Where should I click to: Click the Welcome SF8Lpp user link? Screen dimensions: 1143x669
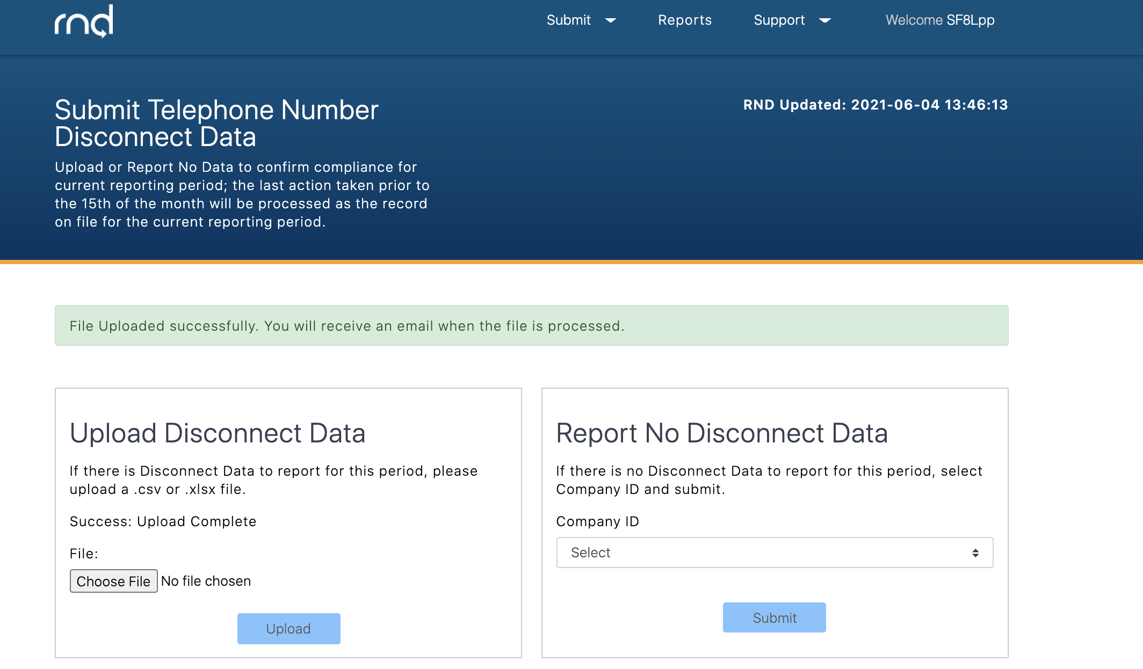point(940,20)
